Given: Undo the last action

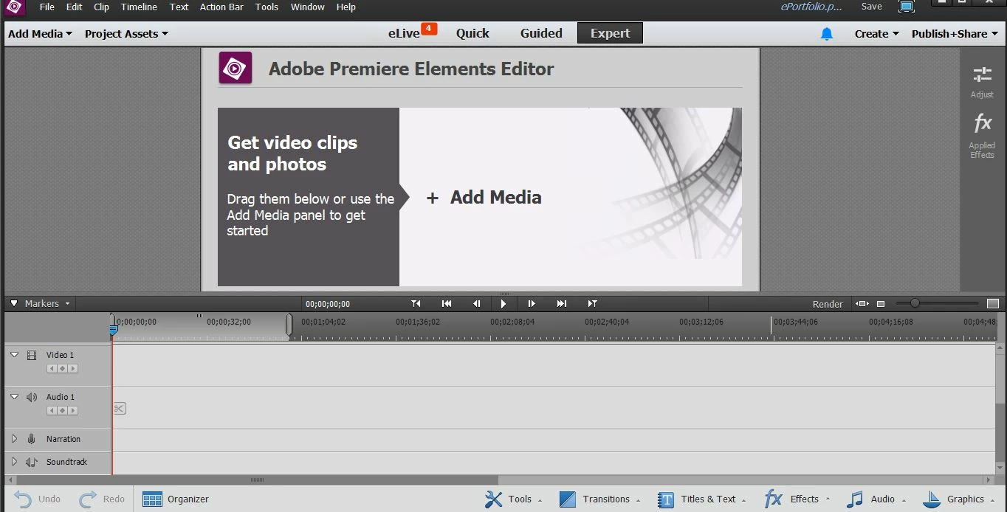Looking at the screenshot, I should (x=37, y=499).
